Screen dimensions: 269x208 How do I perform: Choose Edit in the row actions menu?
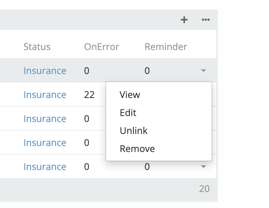tap(128, 113)
